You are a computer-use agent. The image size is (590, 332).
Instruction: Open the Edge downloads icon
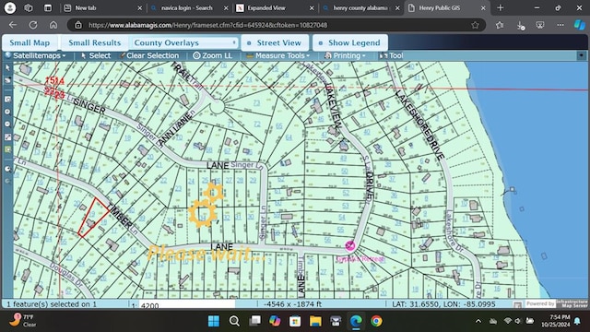pos(520,25)
